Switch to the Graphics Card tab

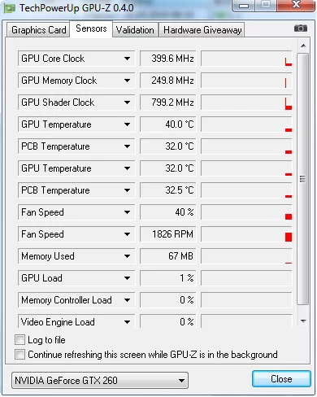click(38, 30)
